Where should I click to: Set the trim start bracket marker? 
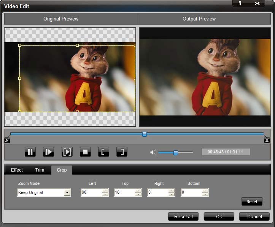point(103,152)
